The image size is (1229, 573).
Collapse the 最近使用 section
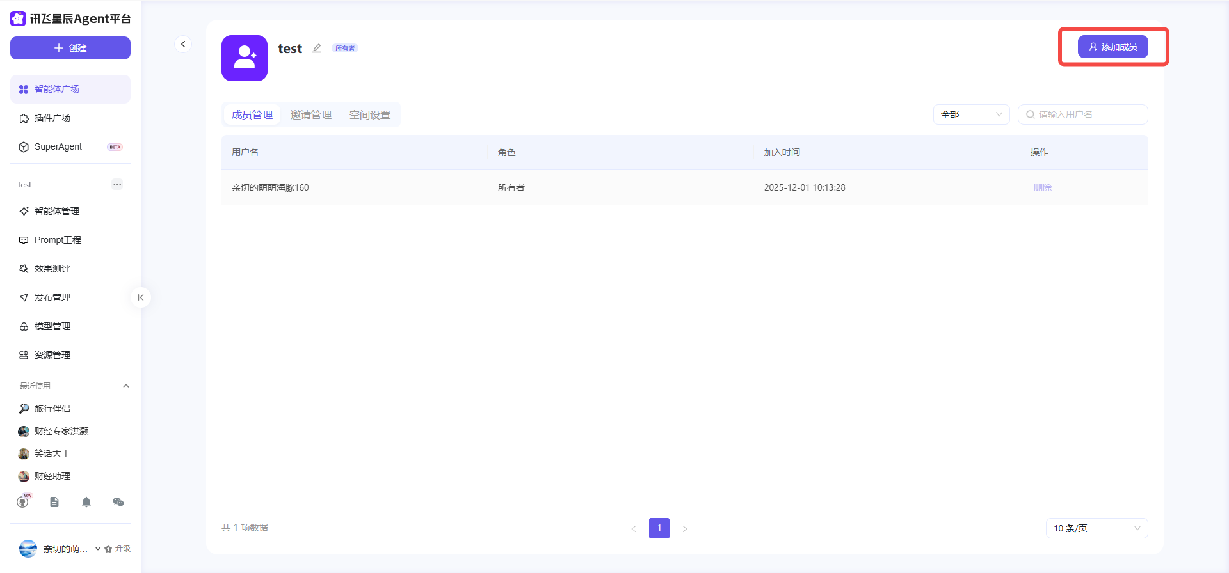pyautogui.click(x=126, y=386)
